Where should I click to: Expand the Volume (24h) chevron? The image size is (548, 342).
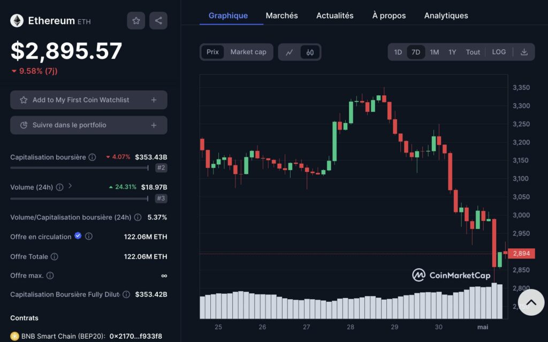(x=70, y=186)
